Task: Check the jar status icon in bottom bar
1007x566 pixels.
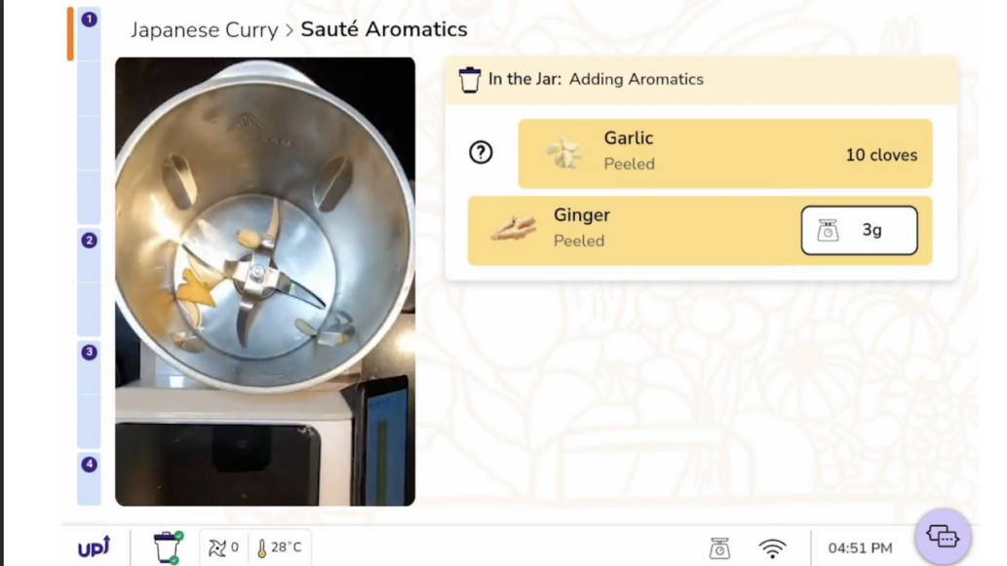Action: pos(168,547)
